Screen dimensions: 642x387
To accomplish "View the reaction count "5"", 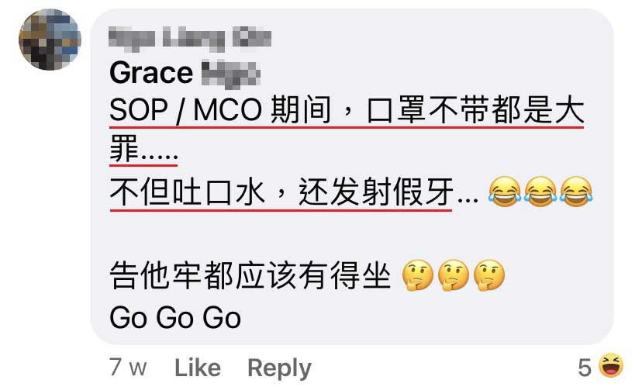I will 585,368.
